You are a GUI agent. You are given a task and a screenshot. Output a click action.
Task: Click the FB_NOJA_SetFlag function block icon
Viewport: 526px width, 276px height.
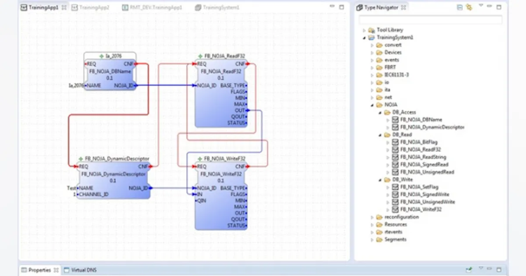(x=395, y=187)
